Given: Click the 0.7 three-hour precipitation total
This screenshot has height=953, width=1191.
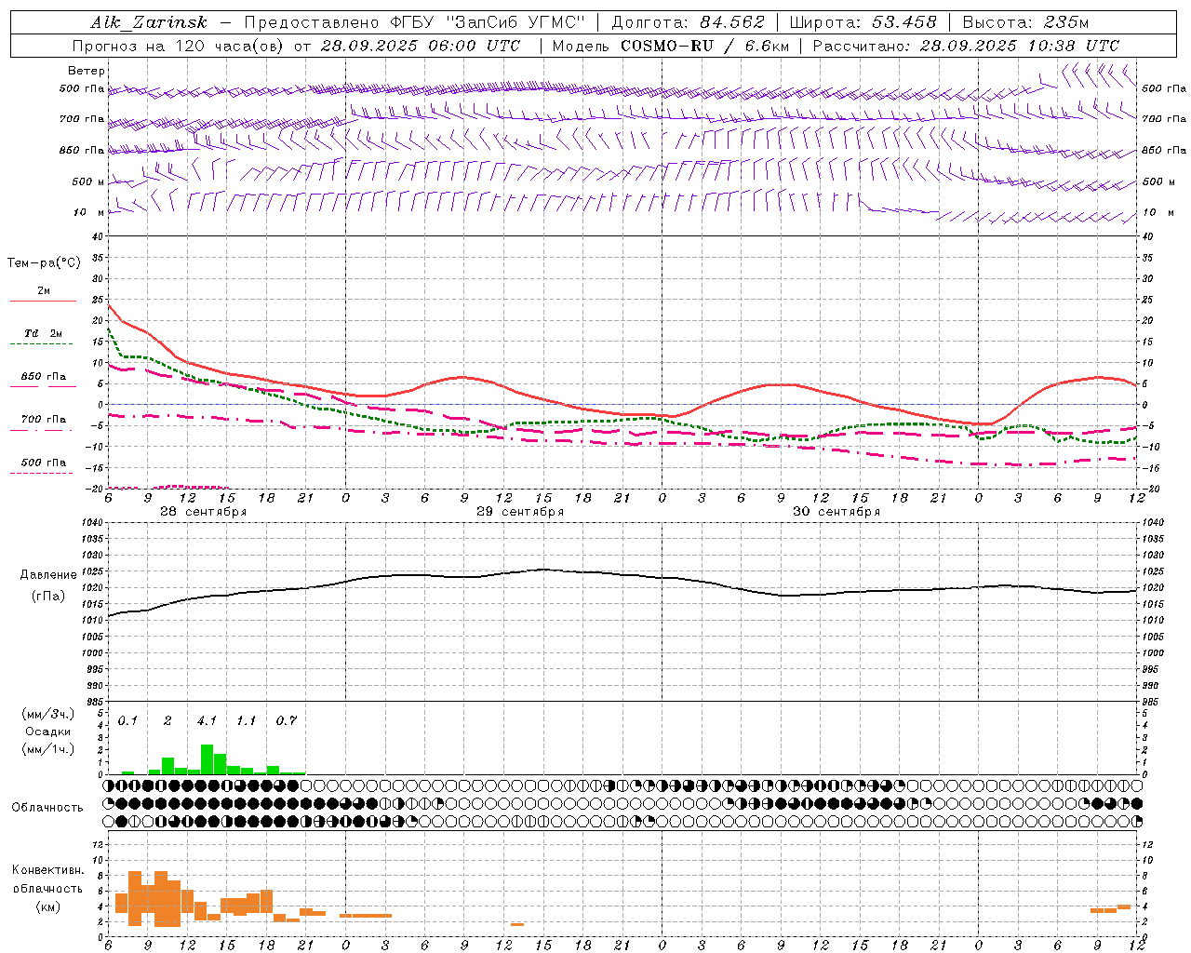Looking at the screenshot, I should click(x=286, y=720).
